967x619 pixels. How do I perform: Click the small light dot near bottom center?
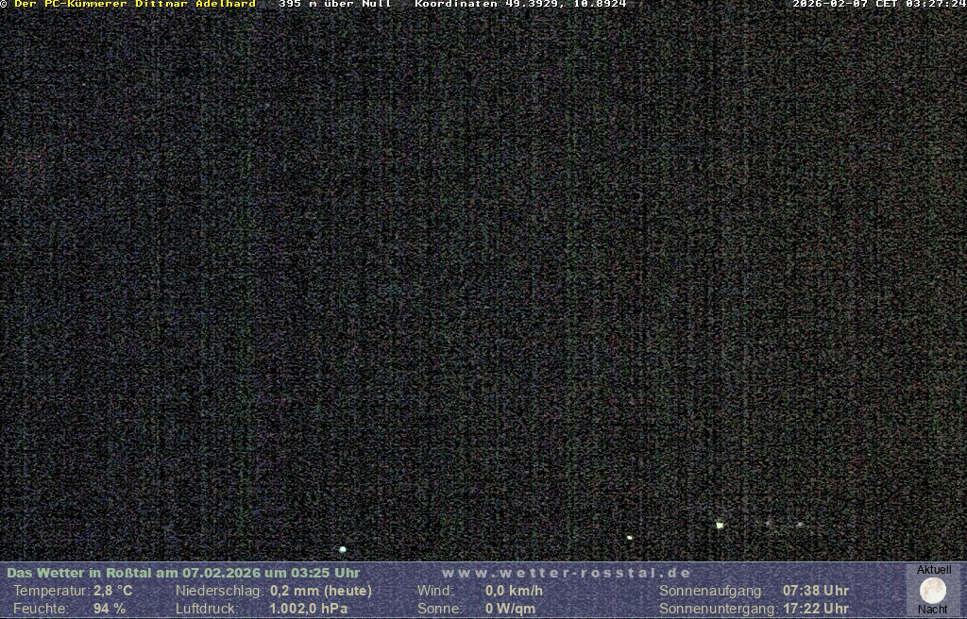click(x=630, y=538)
